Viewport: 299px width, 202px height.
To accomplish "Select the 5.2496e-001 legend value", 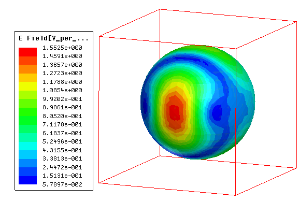I will tap(62, 141).
